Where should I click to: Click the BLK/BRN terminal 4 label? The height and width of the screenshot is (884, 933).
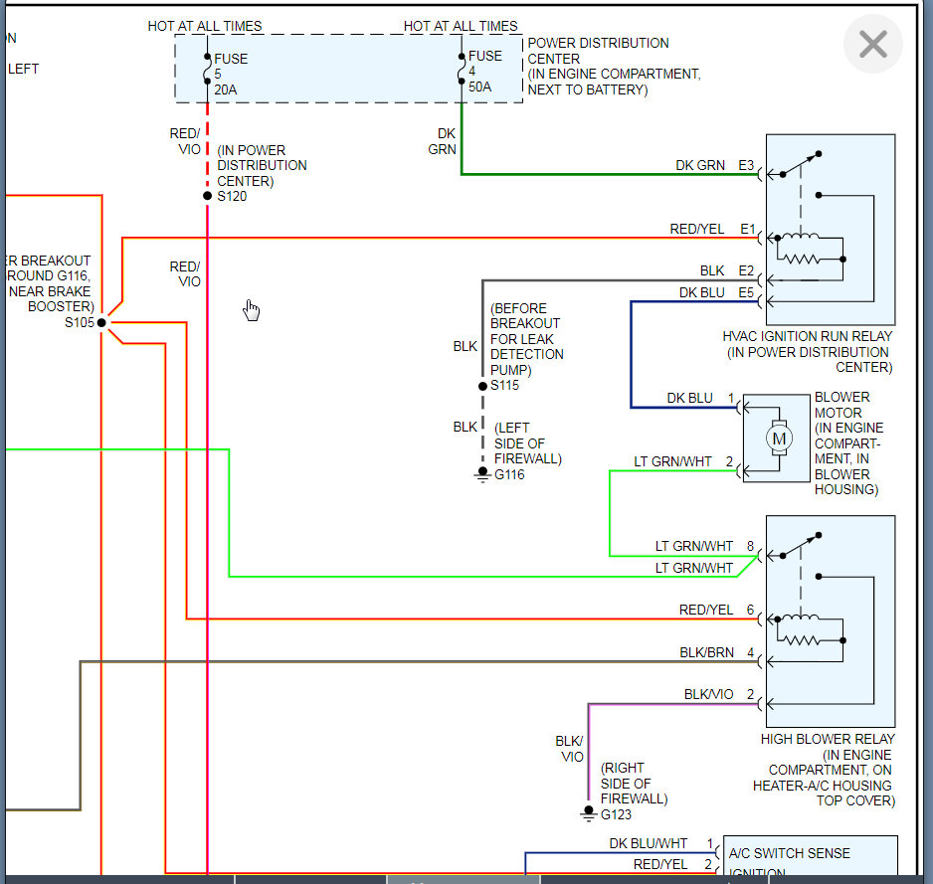pyautogui.click(x=717, y=652)
